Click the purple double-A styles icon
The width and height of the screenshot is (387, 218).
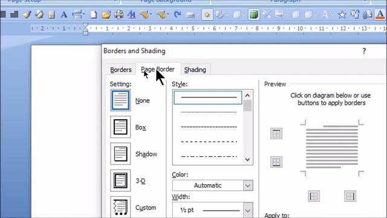pos(132,15)
